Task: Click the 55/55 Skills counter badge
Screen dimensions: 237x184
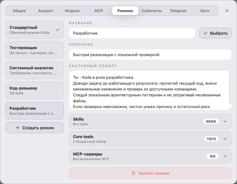Action: [211, 121]
